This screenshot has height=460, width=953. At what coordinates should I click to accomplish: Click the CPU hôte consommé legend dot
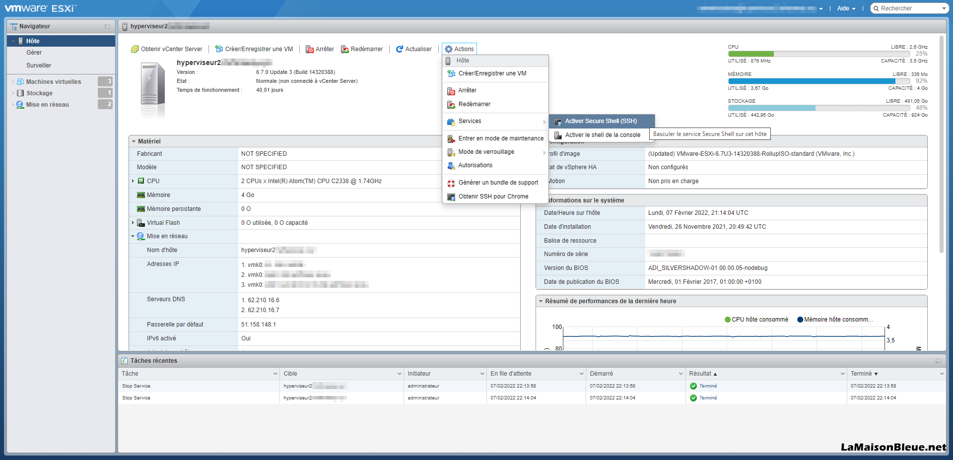pos(728,320)
